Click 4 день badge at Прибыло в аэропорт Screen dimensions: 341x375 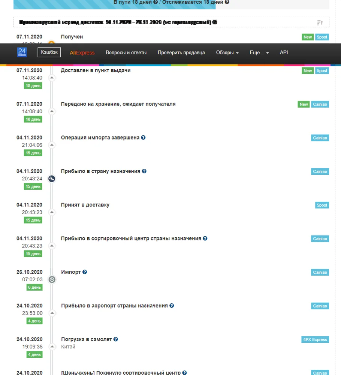click(x=34, y=321)
